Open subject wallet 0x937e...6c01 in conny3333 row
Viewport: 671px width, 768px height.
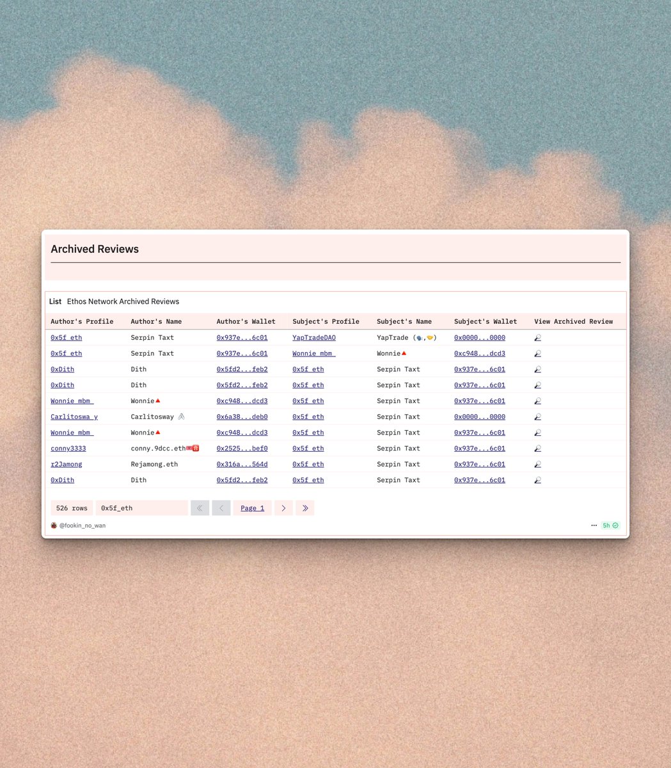[480, 449]
